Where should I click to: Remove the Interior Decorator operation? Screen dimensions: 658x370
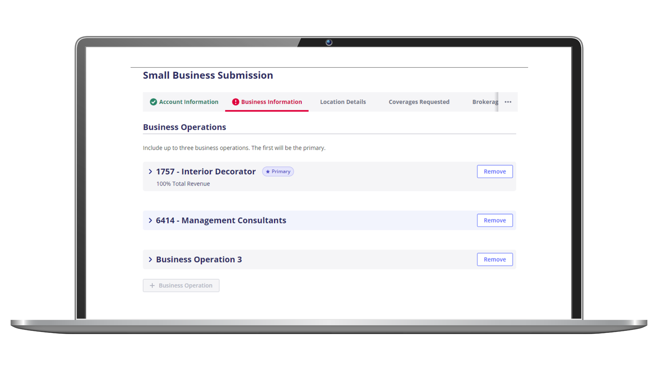(495, 172)
